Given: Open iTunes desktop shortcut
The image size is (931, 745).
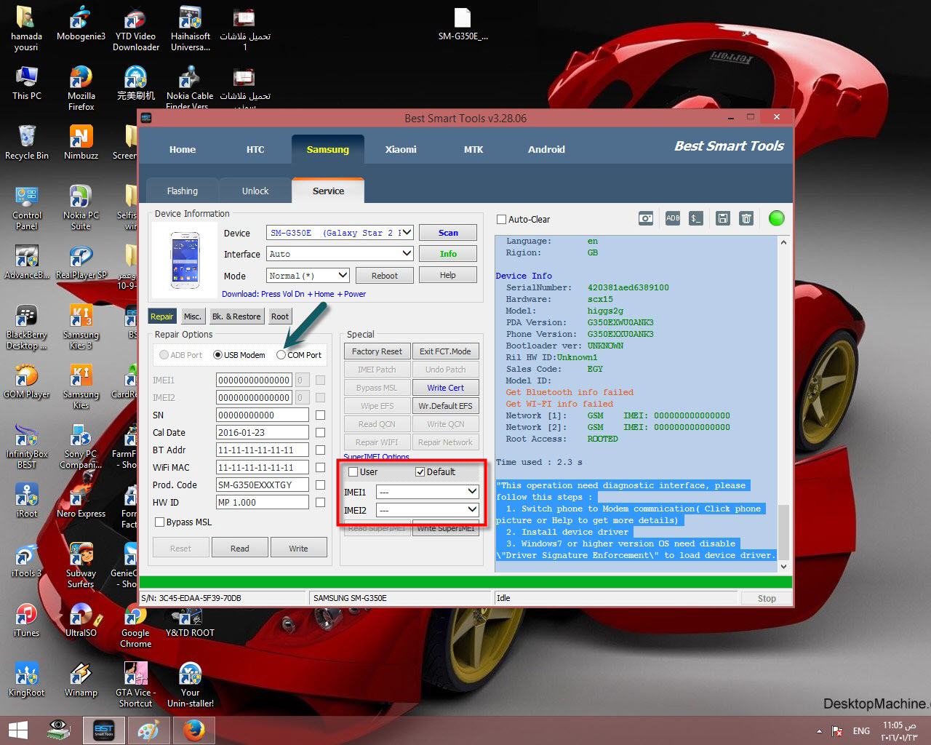Looking at the screenshot, I should (x=26, y=620).
